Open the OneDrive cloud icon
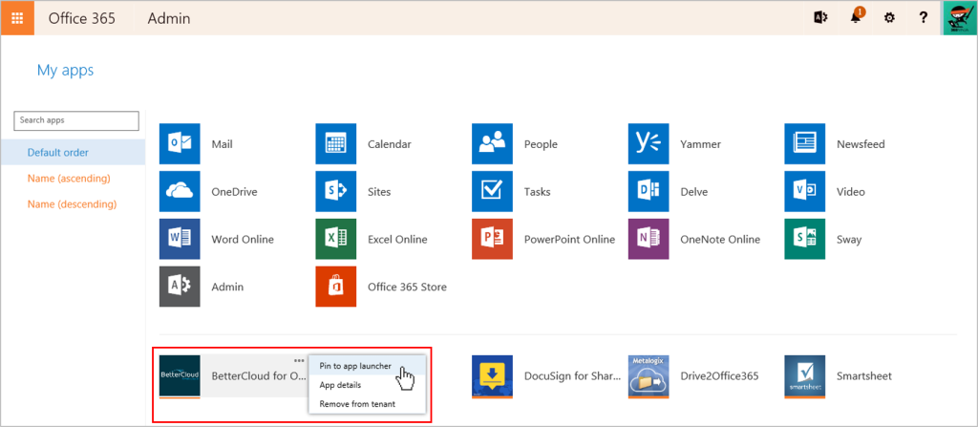This screenshot has width=978, height=427. click(x=180, y=192)
